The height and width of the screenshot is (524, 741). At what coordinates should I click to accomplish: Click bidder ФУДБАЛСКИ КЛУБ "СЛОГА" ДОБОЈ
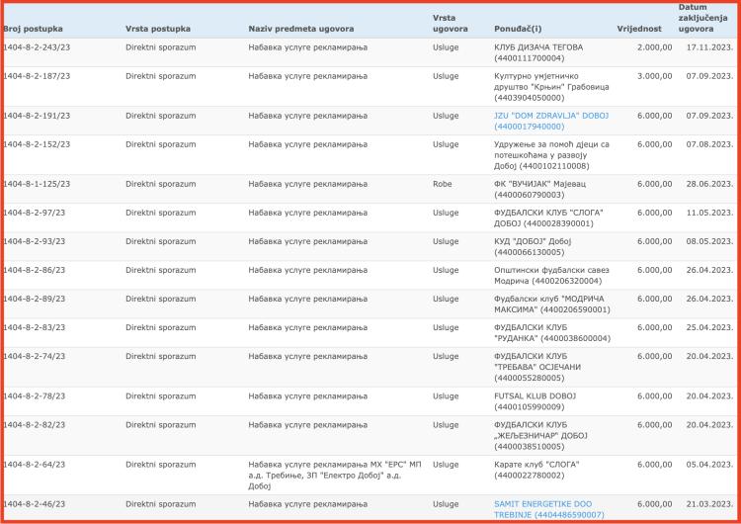click(x=548, y=218)
